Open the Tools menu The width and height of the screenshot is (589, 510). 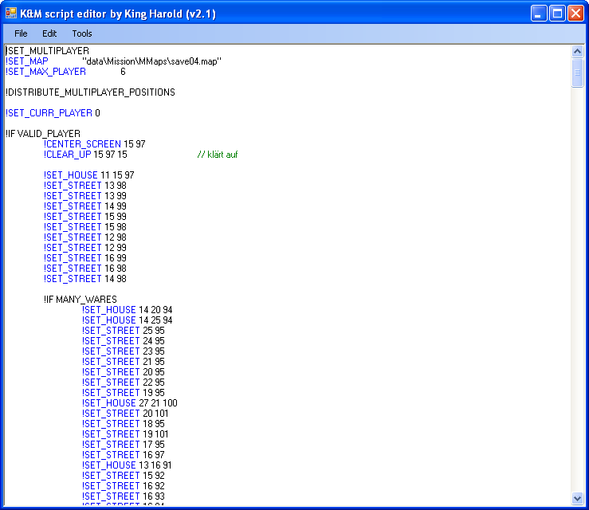[x=82, y=33]
